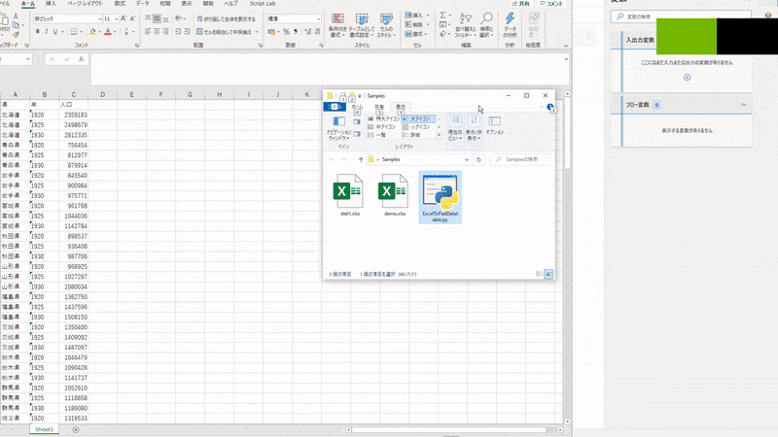Select extra large icons (特大アイコン) layout
Viewport: 778px width, 437px height.
pyautogui.click(x=383, y=118)
